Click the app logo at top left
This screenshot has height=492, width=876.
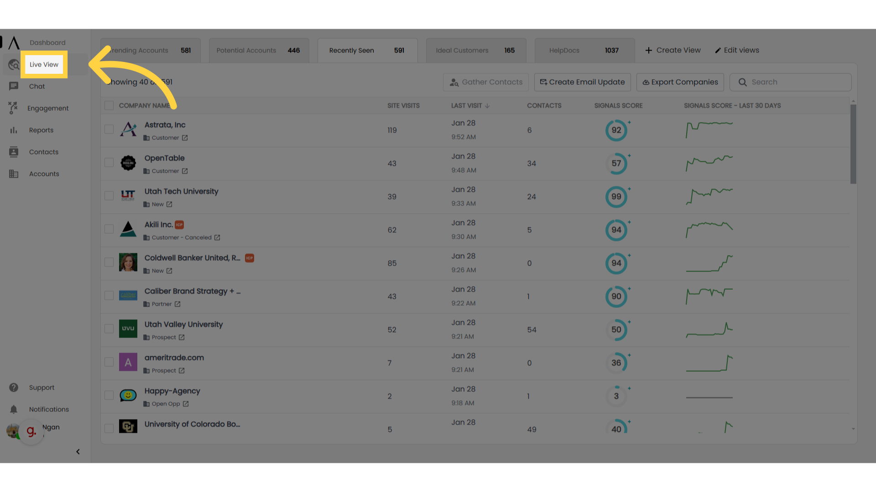coord(14,42)
